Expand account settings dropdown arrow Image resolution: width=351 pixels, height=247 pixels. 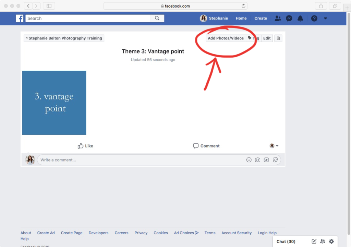[x=326, y=19]
